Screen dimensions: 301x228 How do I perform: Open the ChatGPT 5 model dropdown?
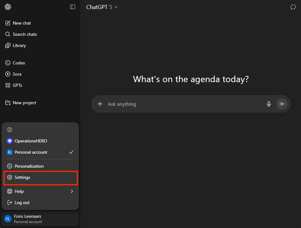tap(102, 7)
